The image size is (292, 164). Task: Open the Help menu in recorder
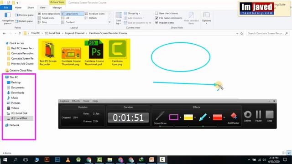coord(95,101)
